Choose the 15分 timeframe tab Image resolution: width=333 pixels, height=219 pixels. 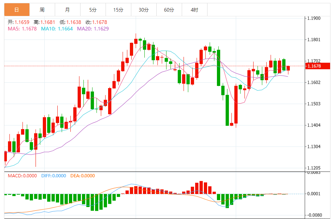point(118,10)
